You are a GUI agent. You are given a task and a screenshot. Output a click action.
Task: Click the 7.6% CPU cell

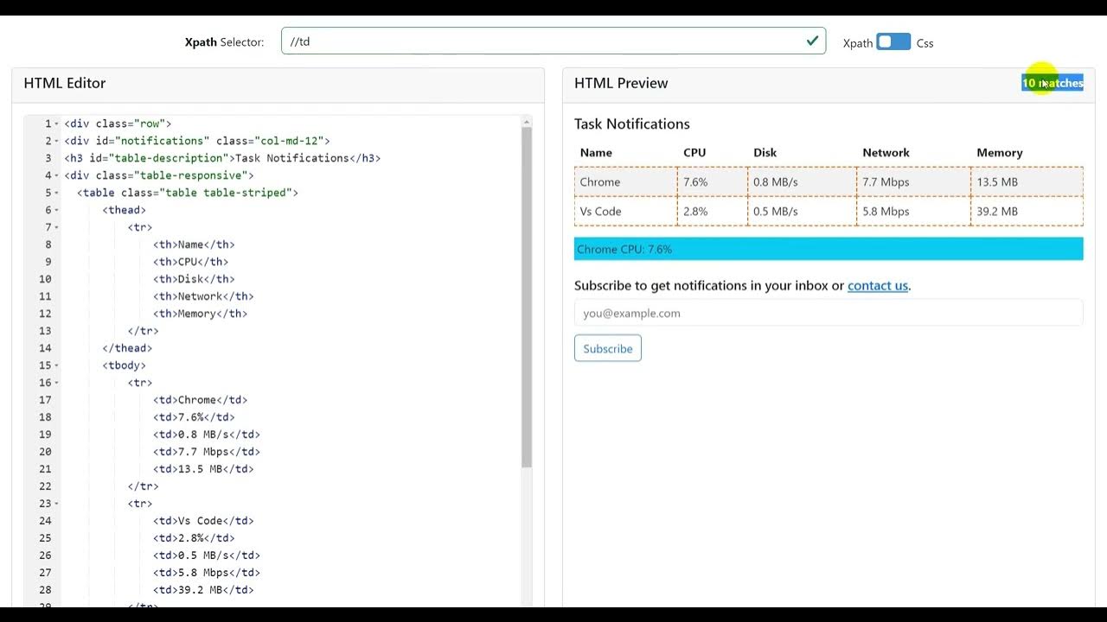click(x=713, y=181)
